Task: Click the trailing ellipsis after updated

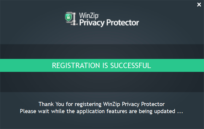Action: click(180, 112)
